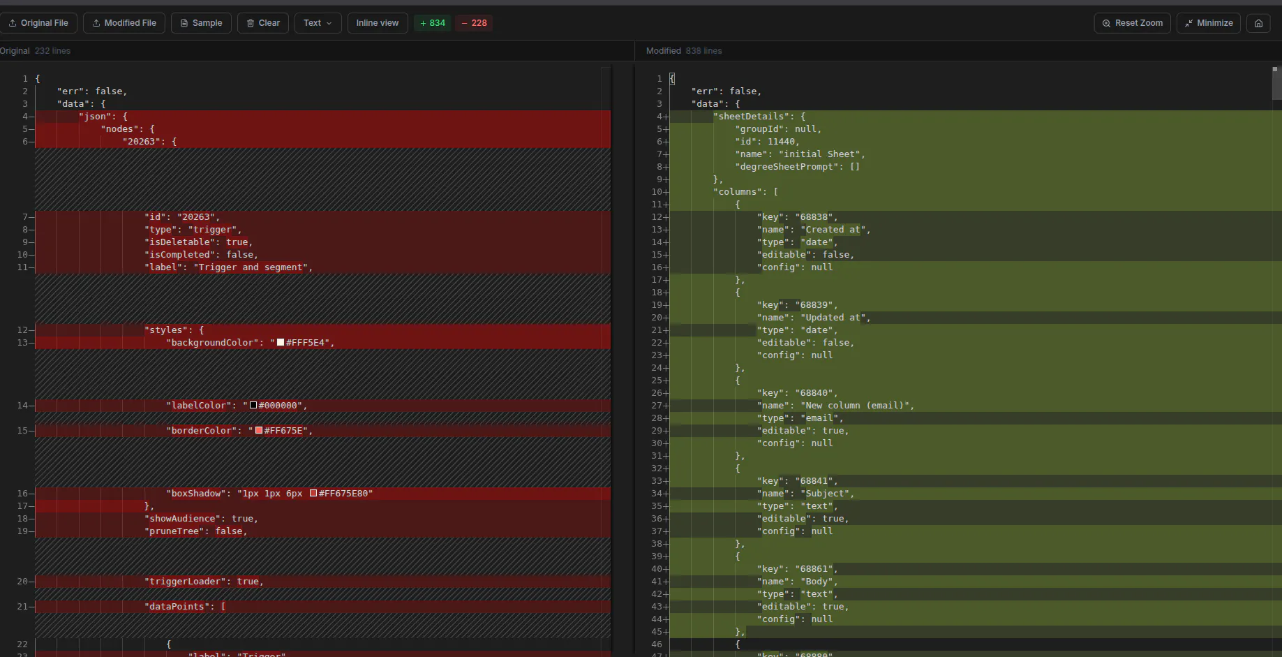Click the #FFF5E4 backgroundColor swatch
Image resolution: width=1282 pixels, height=657 pixels.
[x=281, y=342]
